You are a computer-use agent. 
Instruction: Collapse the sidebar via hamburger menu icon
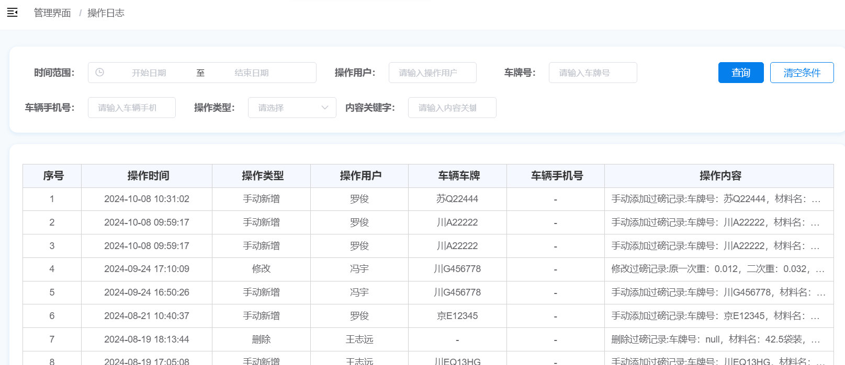coord(13,13)
